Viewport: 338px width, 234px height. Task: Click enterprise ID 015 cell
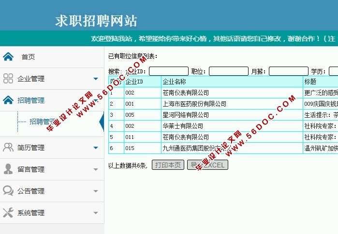point(143,148)
